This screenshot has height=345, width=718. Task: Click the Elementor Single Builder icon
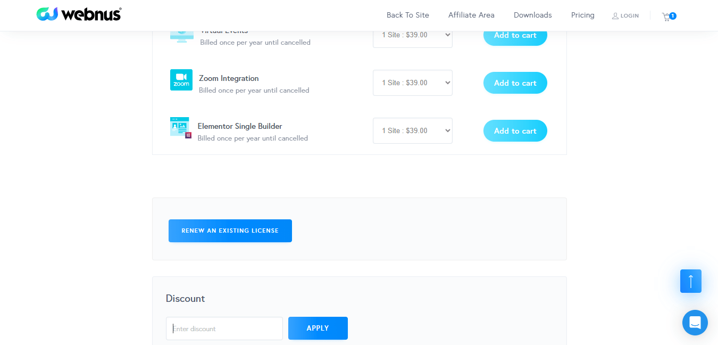pos(180,128)
